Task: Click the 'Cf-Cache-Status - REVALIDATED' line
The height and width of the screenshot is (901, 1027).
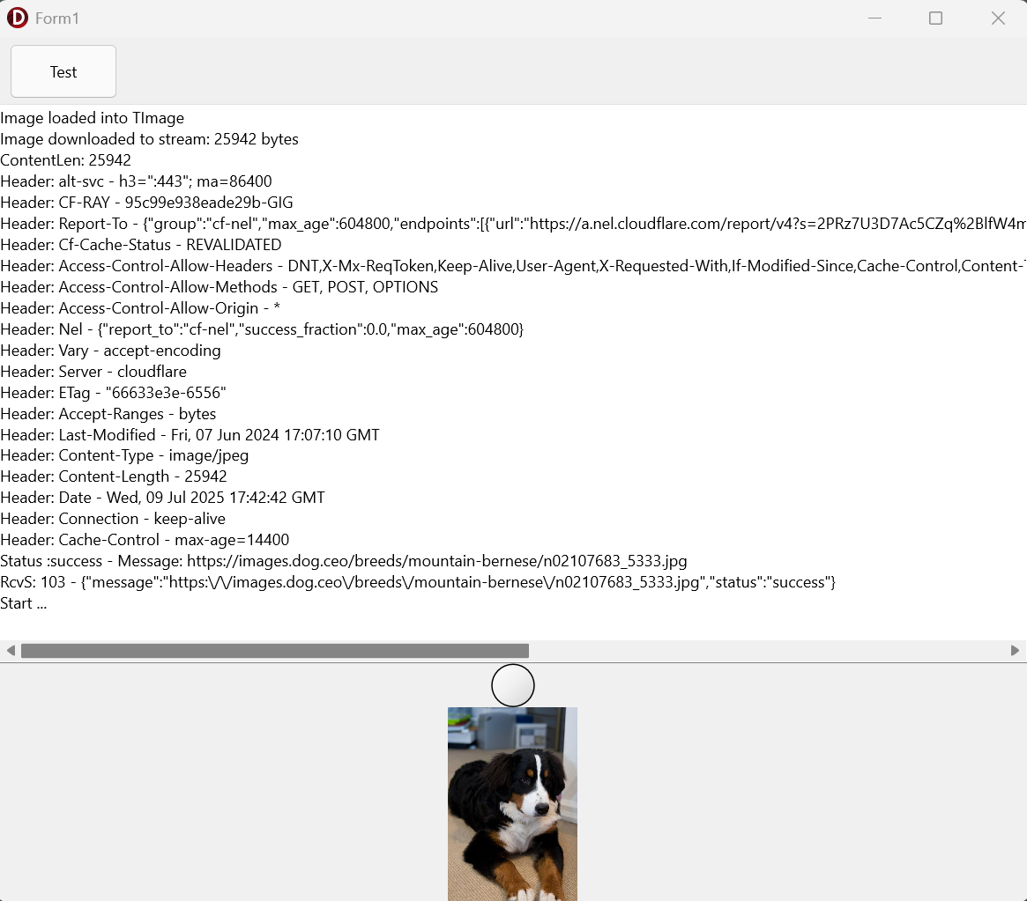Action: click(x=141, y=245)
